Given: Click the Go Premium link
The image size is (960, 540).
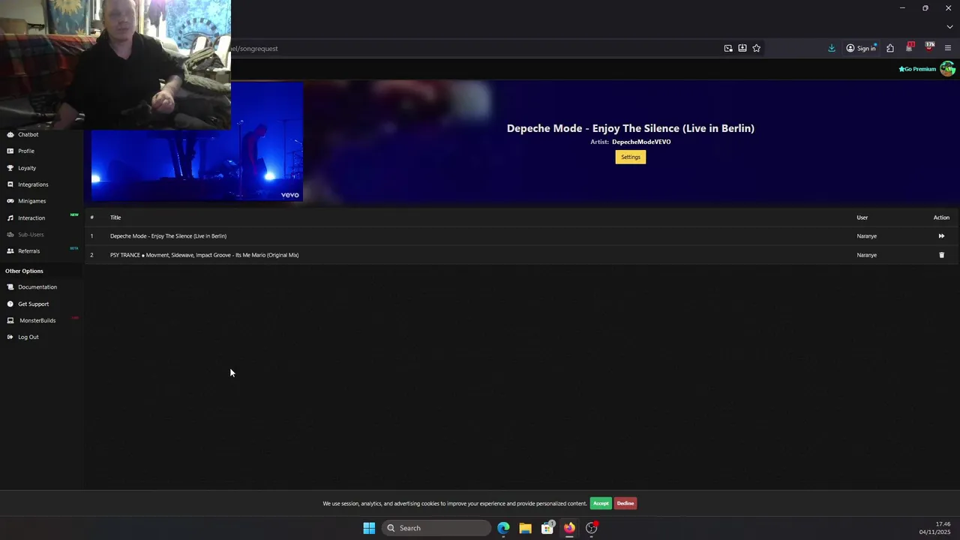Looking at the screenshot, I should coord(917,69).
